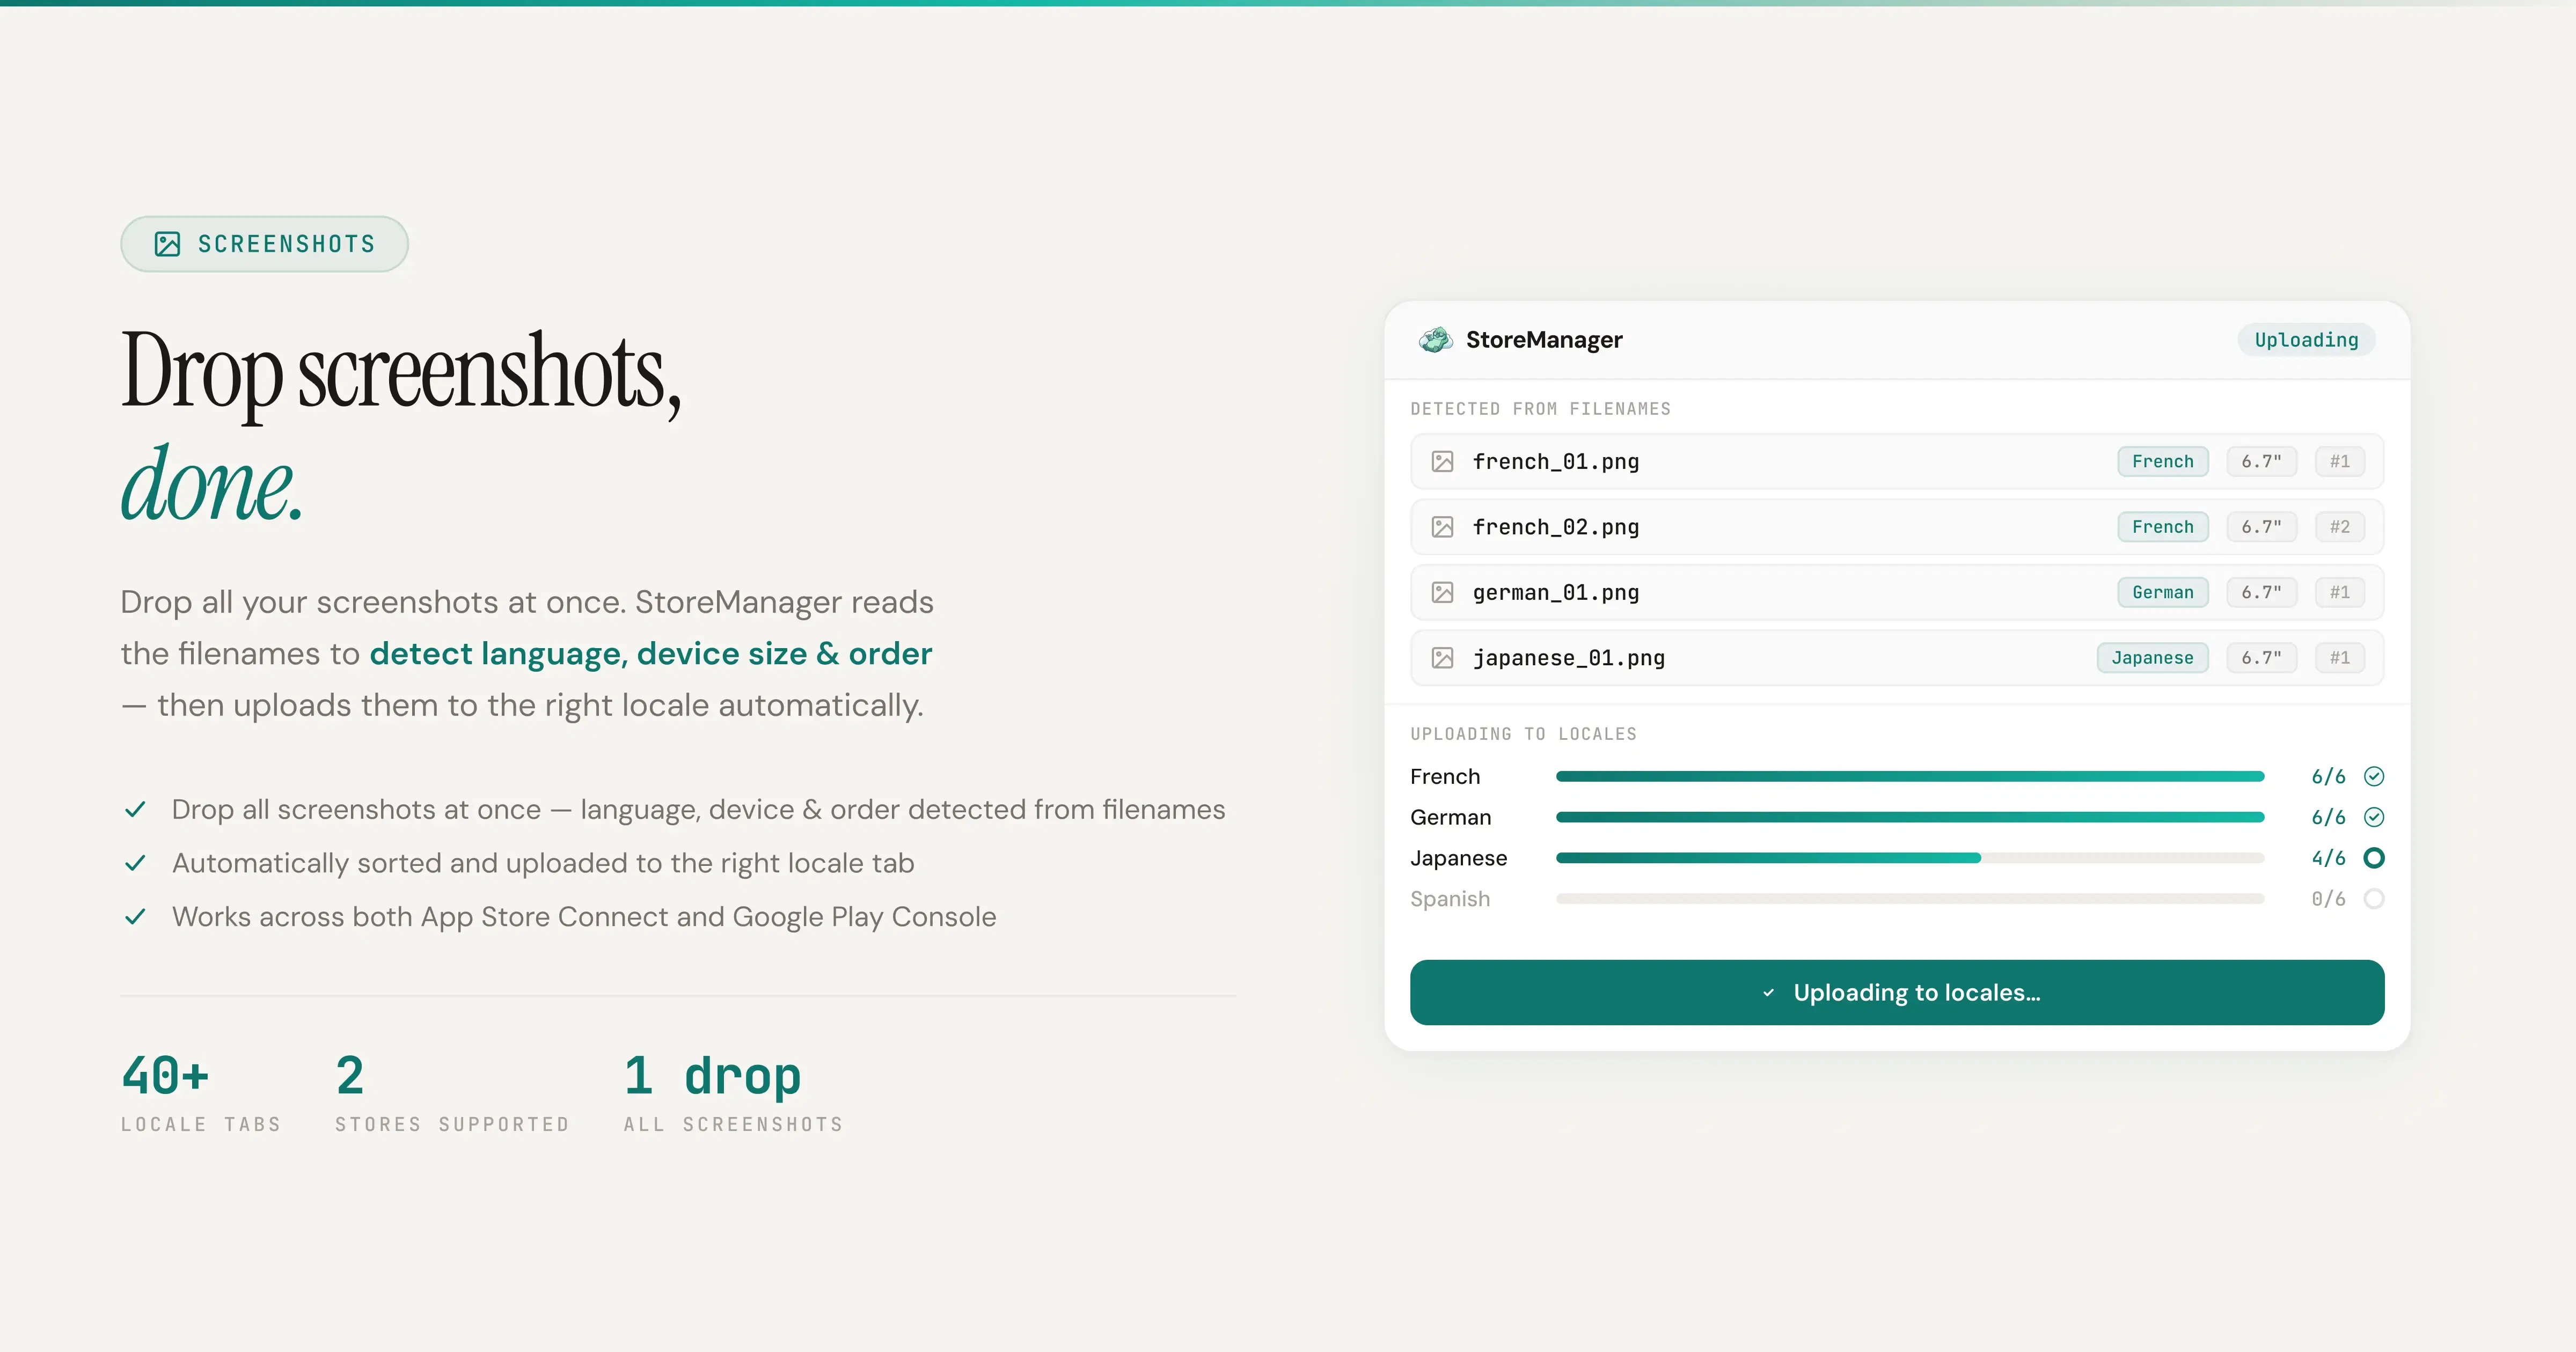Click the Uploading to locales button

(1897, 992)
